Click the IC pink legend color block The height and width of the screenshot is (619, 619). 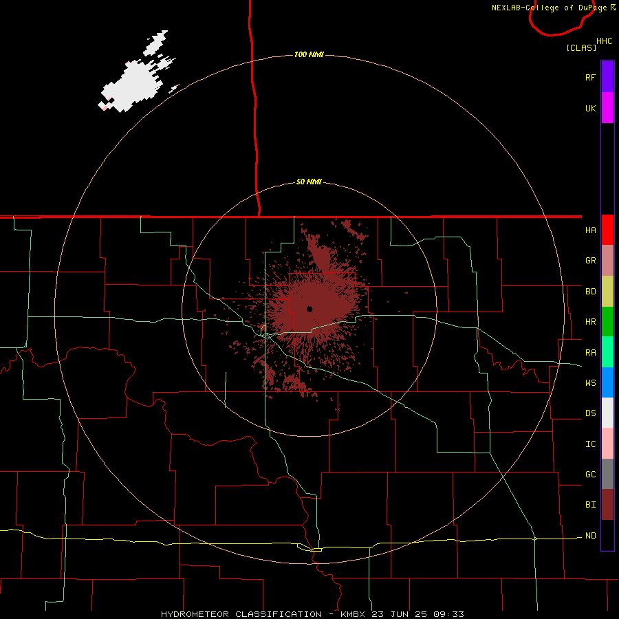[607, 444]
